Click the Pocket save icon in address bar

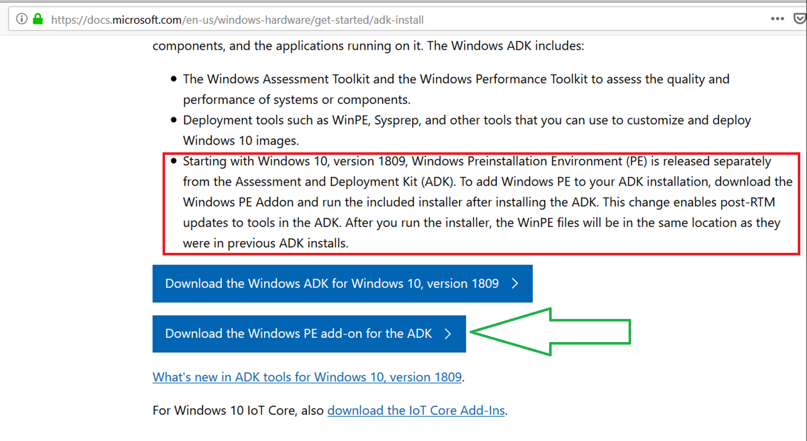[800, 19]
